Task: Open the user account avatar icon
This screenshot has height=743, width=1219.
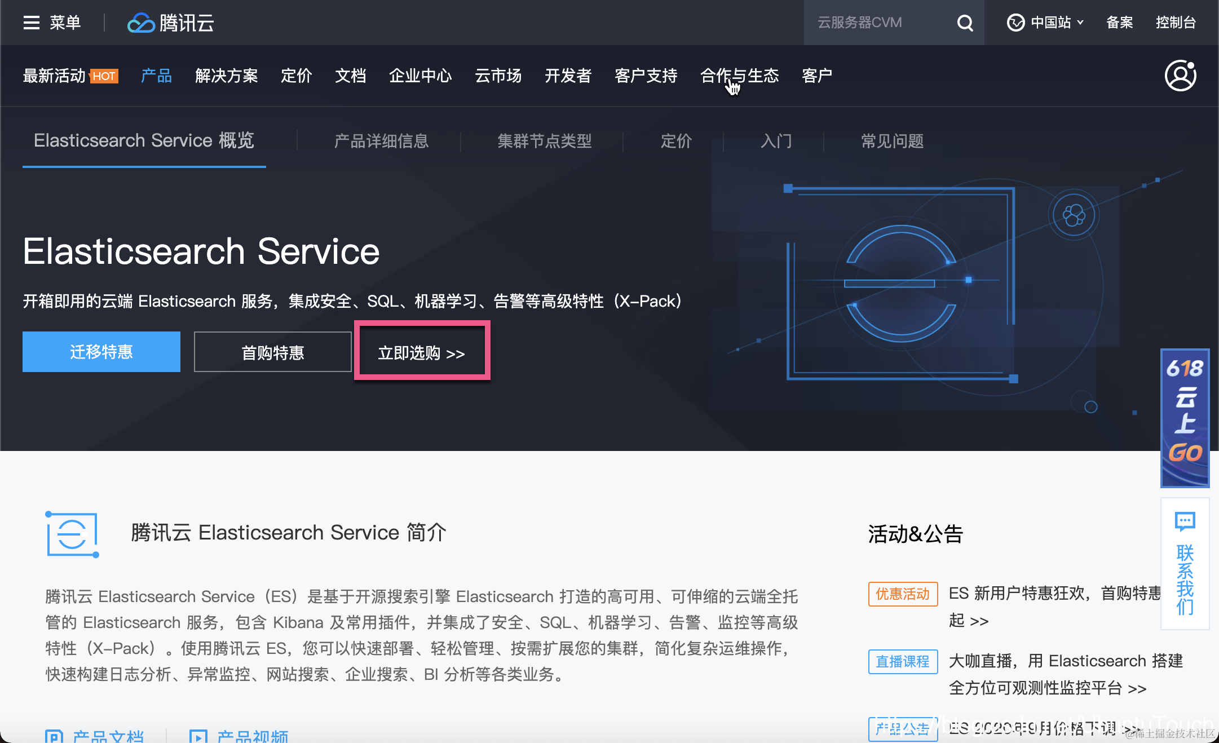Action: [1180, 76]
